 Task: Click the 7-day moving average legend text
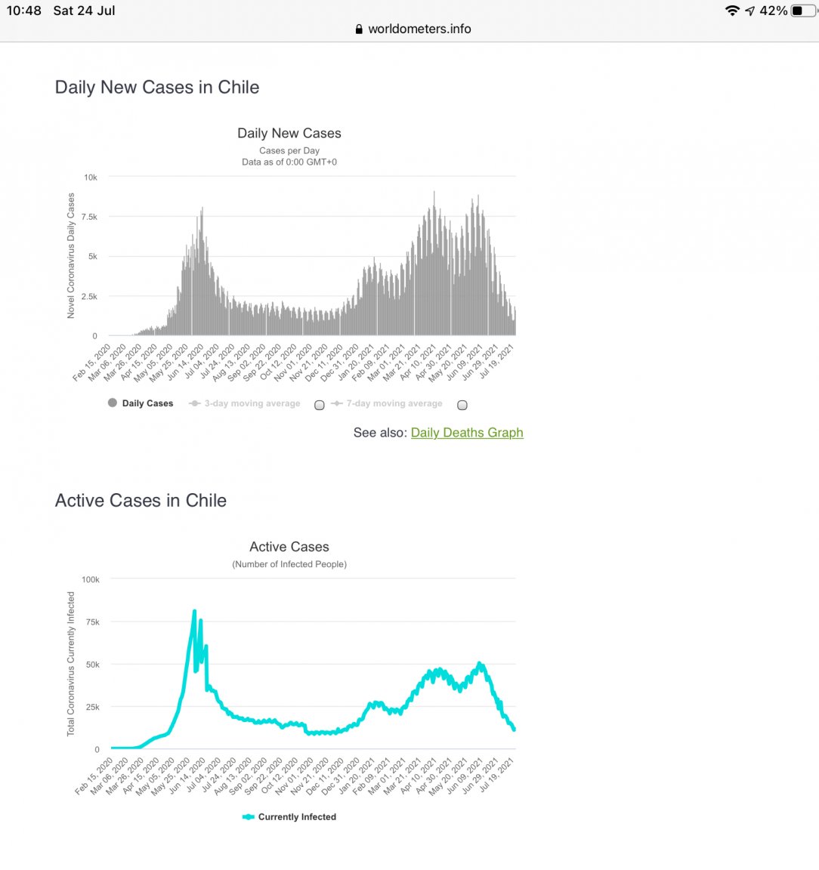394,404
